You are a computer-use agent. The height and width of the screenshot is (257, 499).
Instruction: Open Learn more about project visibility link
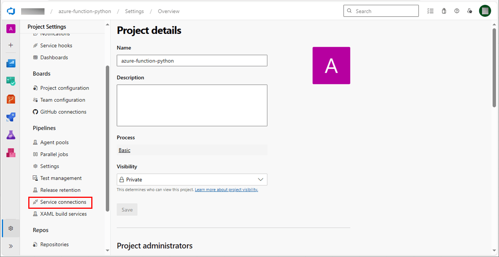coord(226,190)
